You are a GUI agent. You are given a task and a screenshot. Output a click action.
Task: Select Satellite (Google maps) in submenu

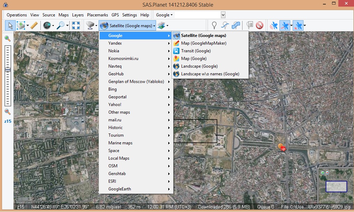click(210, 36)
